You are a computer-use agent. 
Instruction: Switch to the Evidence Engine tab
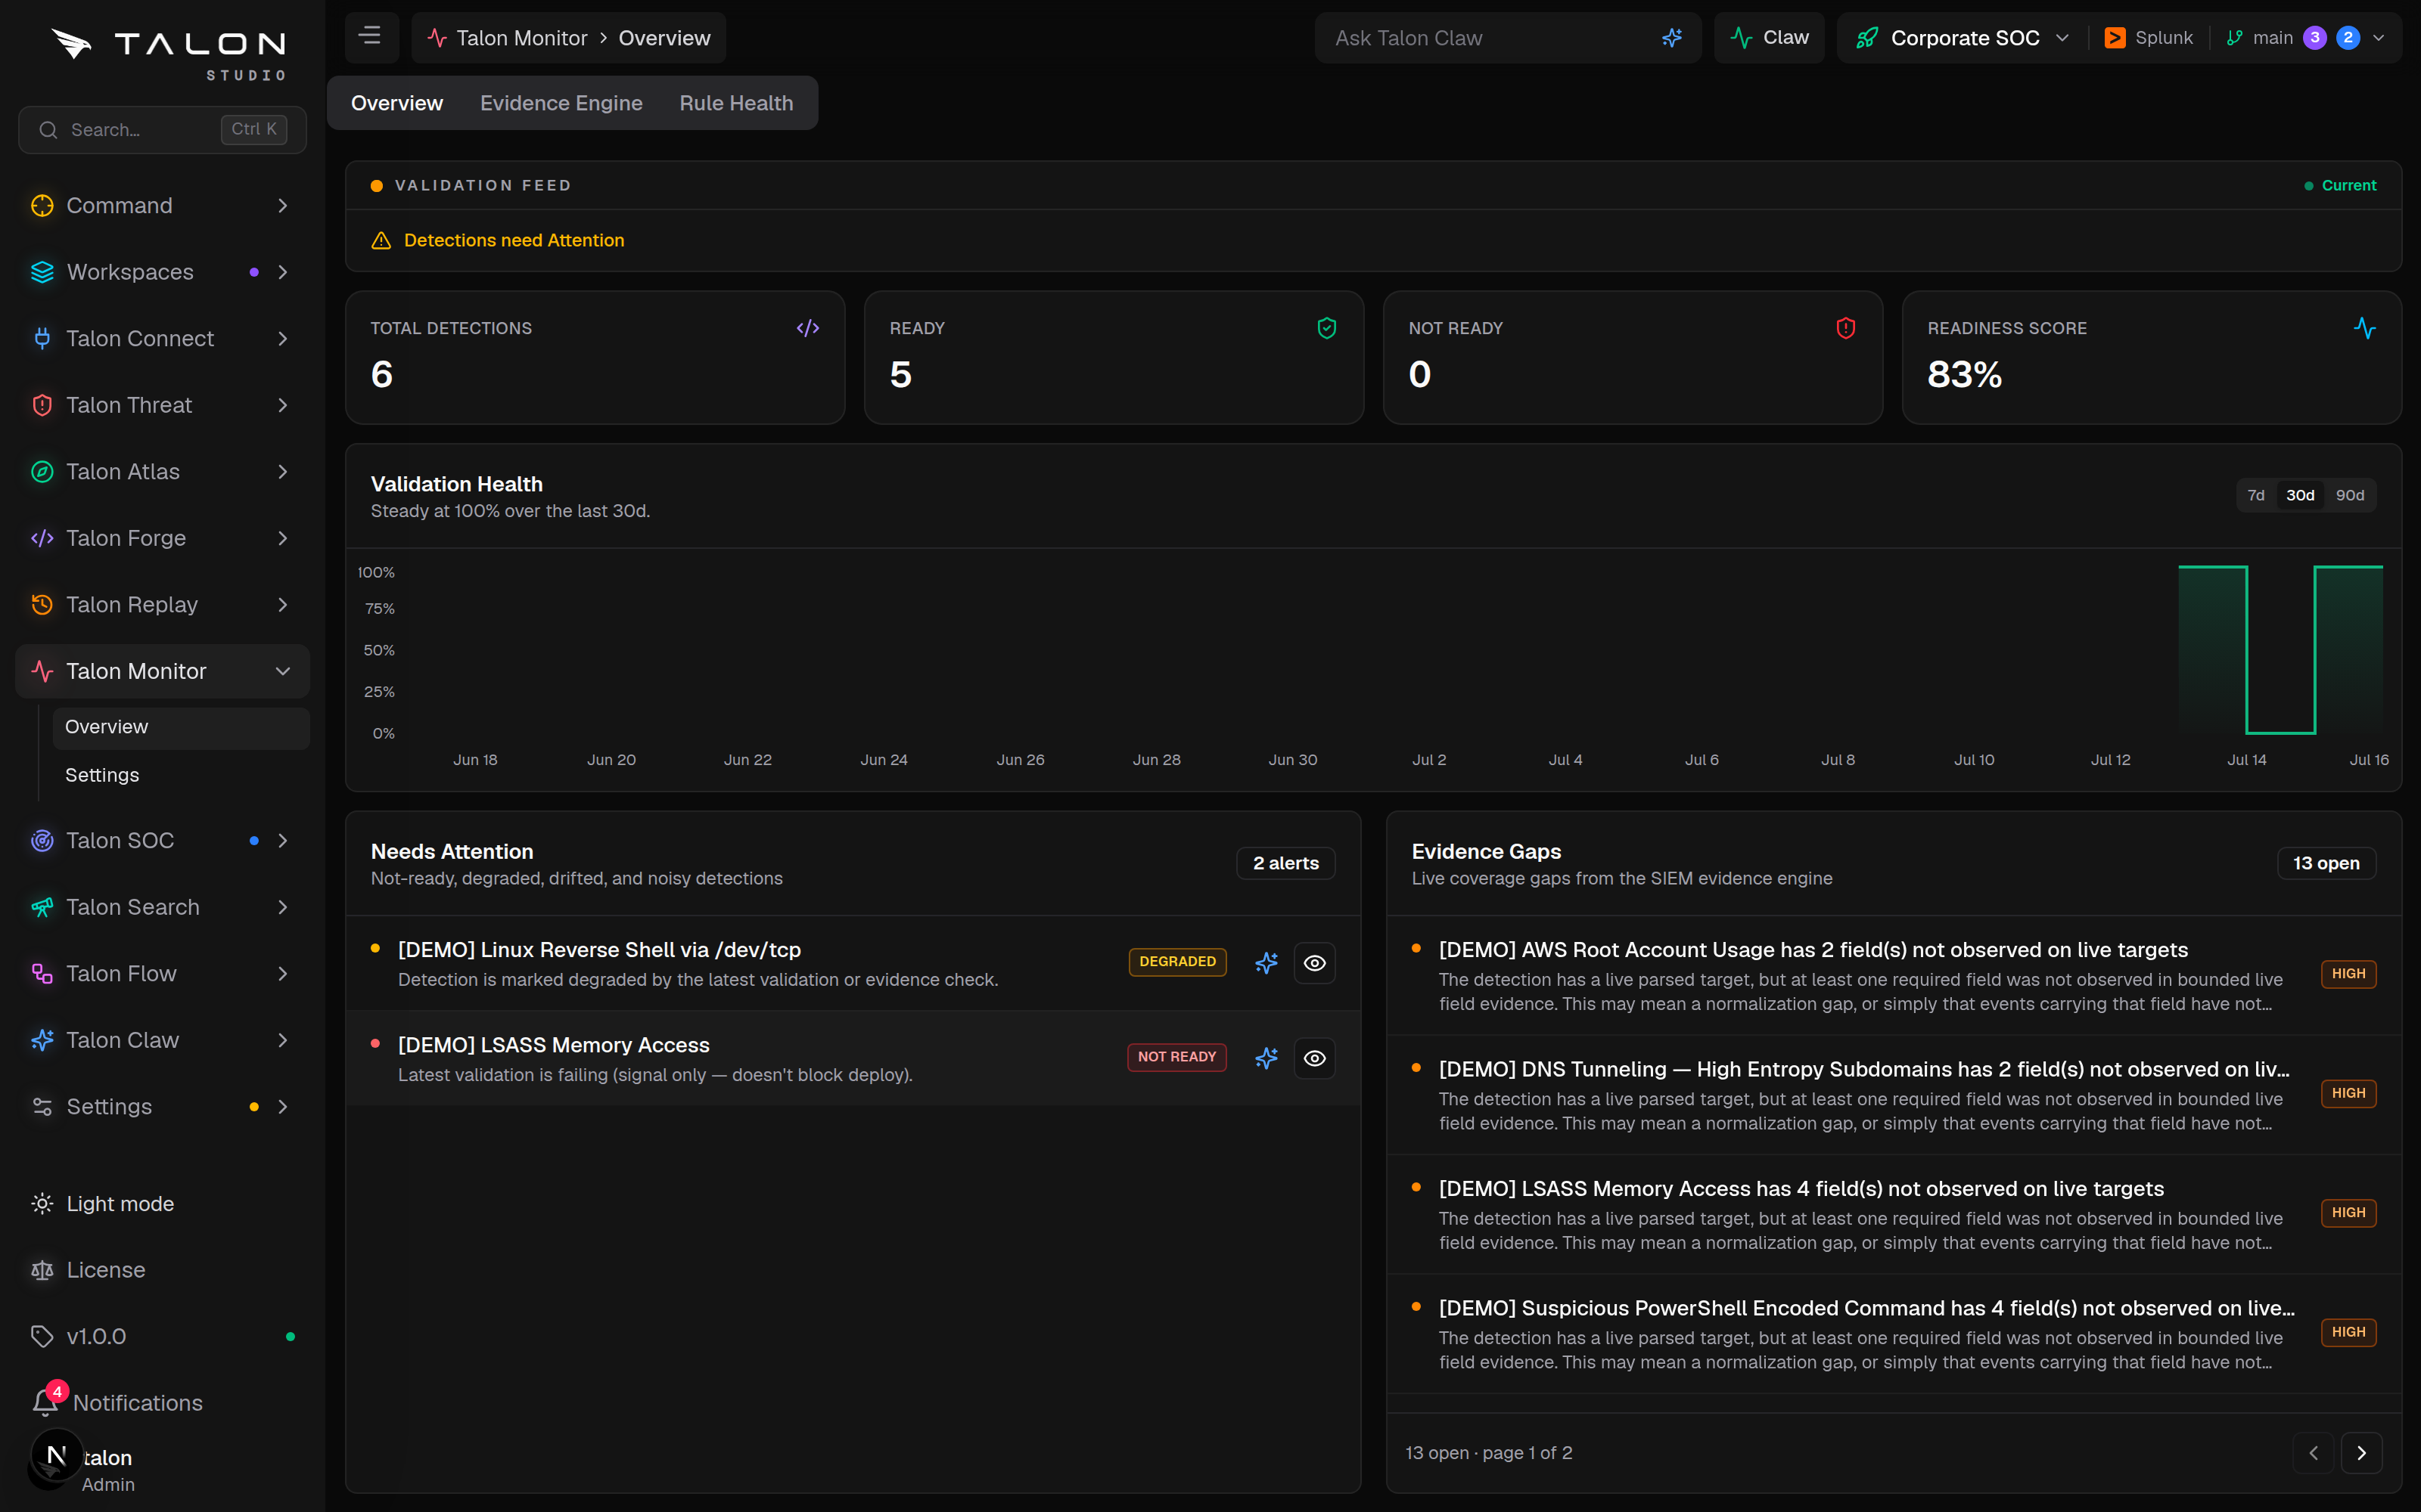(561, 103)
